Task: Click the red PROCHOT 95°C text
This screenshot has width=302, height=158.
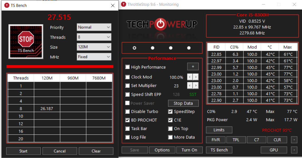Action: point(277,130)
